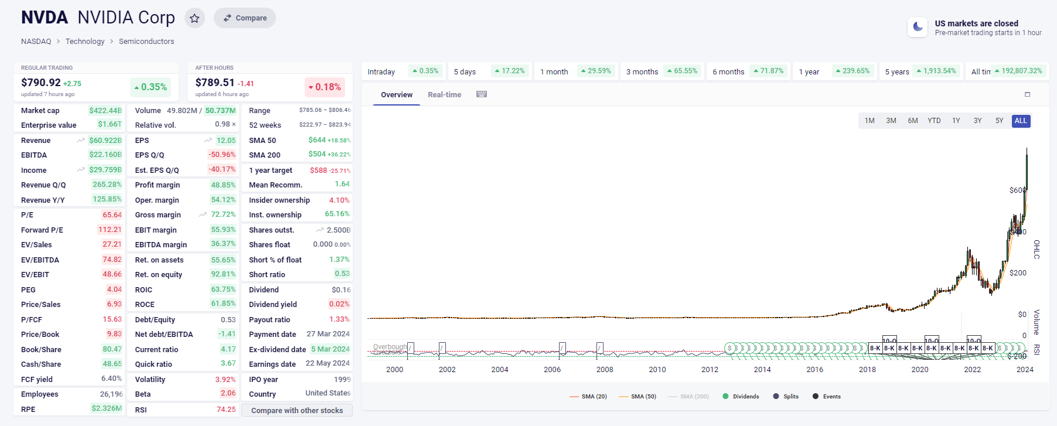Open the keyboard shortcuts icon beside Real-time
This screenshot has width=1057, height=426.
coord(482,94)
